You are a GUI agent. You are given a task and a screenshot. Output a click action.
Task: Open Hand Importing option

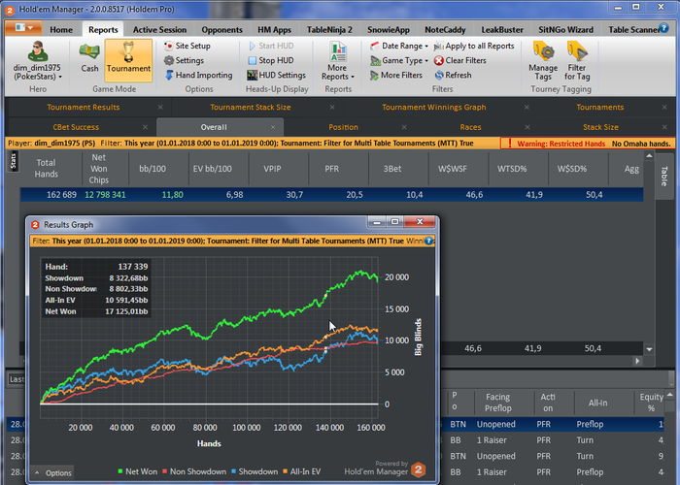coord(198,76)
